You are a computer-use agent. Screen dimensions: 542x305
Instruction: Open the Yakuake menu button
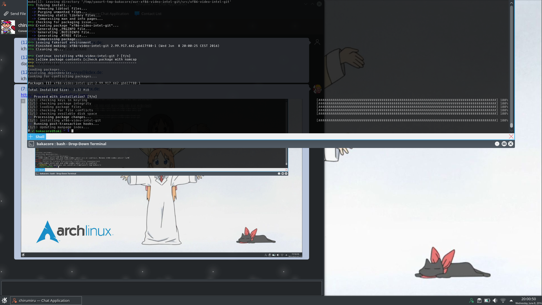(504, 144)
